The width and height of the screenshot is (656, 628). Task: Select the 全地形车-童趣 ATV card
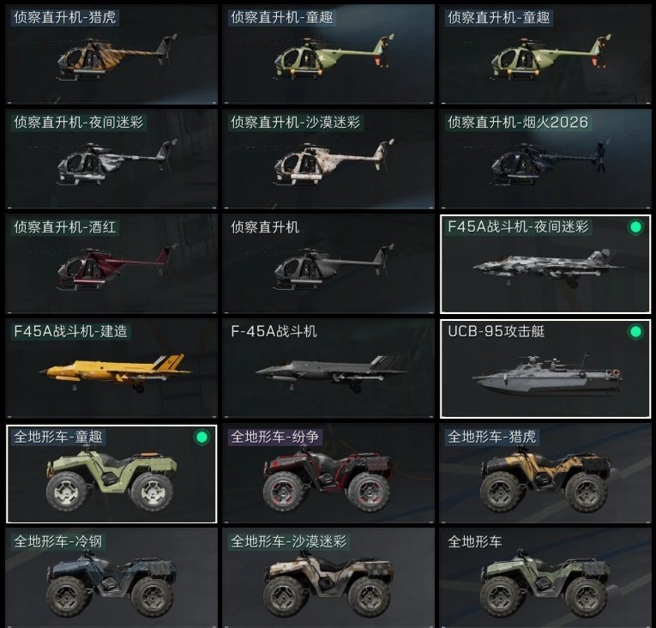[x=111, y=474]
